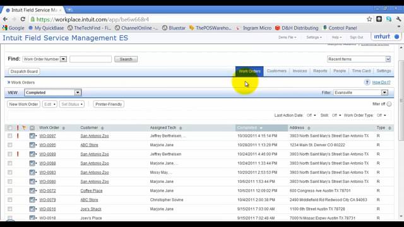Sign out of the application

coord(356,37)
